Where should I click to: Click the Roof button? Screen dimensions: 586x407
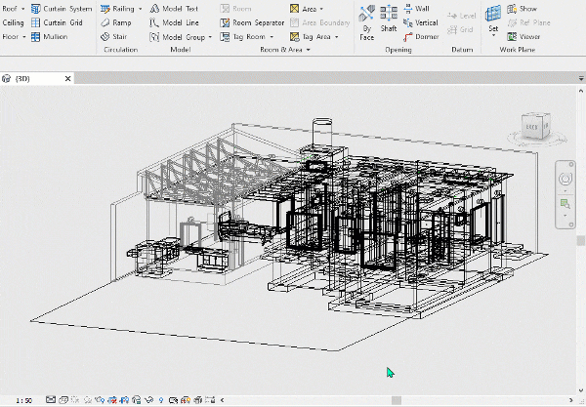(10, 8)
